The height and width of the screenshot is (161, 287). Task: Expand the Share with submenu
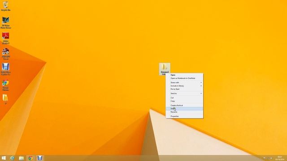pos(184,82)
